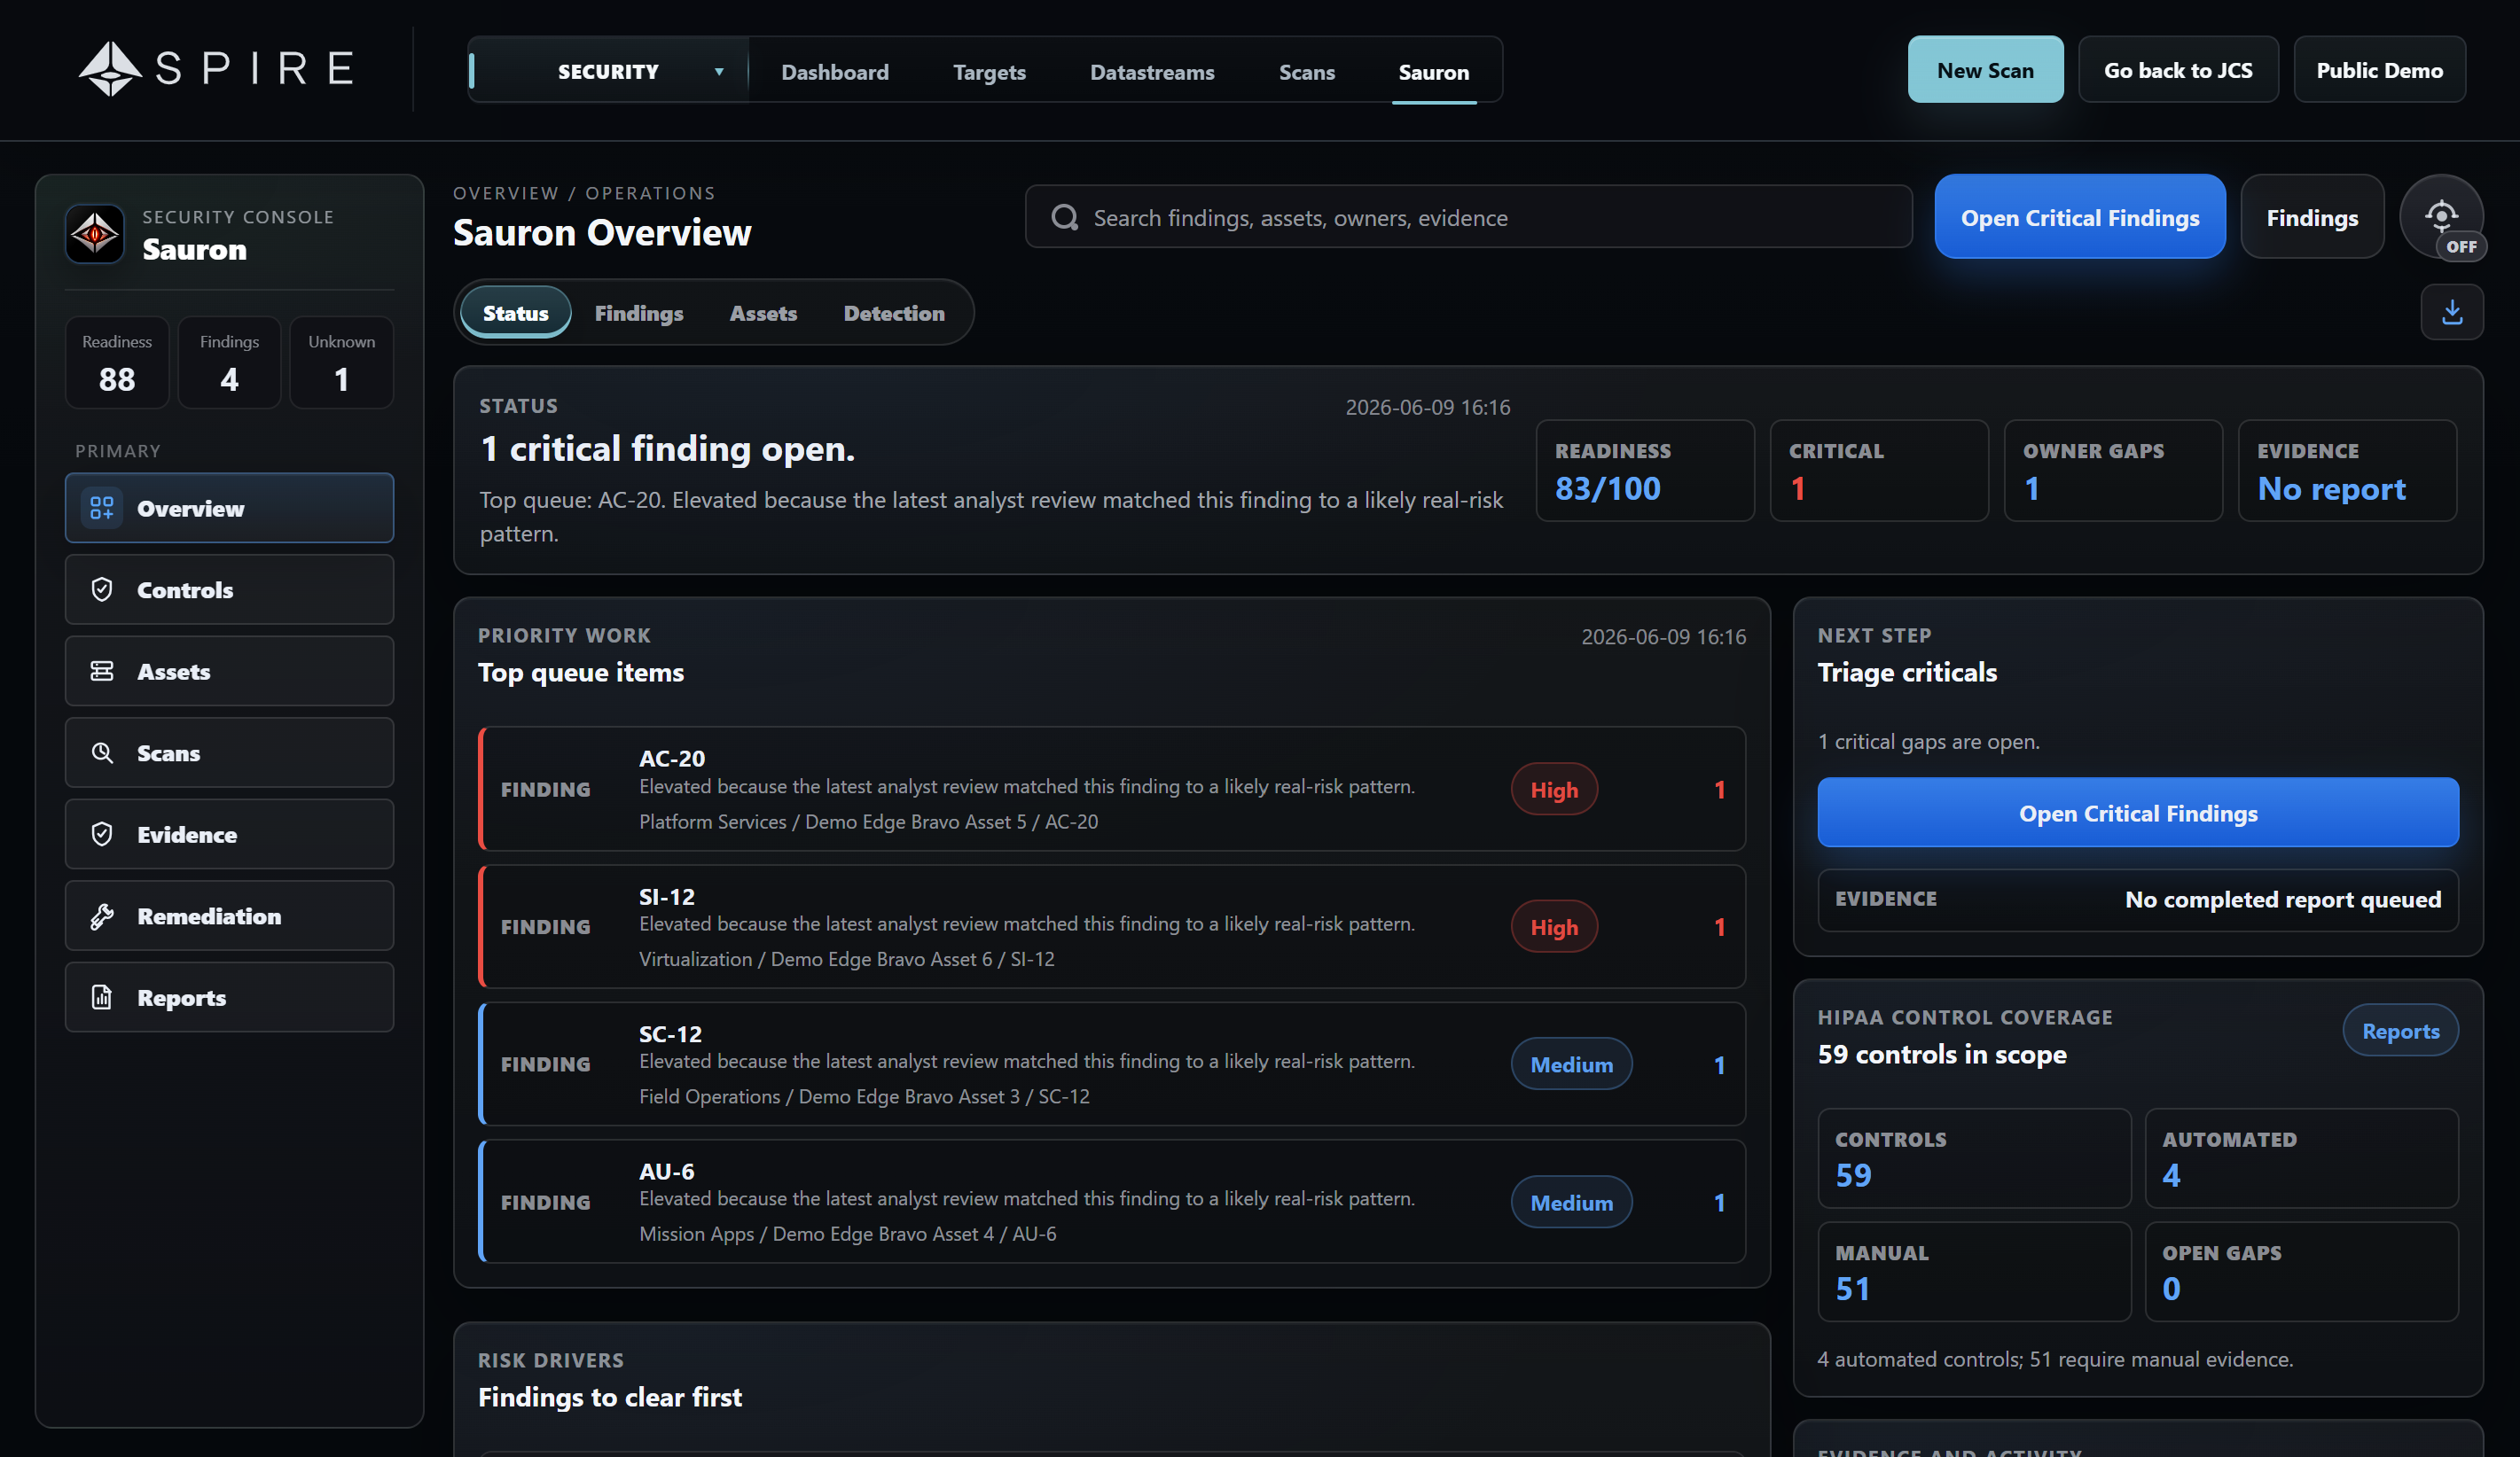The height and width of the screenshot is (1457, 2520).
Task: Open Reports link in HIPAA Control Coverage
Action: [2399, 1031]
